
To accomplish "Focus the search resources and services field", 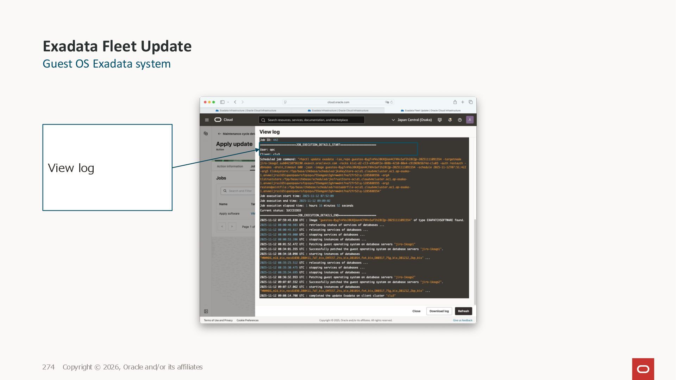I will click(312, 120).
